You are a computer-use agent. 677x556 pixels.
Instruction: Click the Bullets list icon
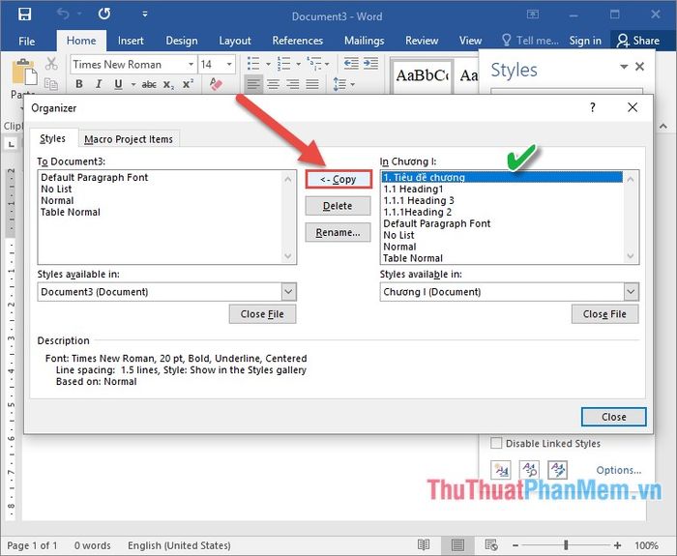pos(253,64)
